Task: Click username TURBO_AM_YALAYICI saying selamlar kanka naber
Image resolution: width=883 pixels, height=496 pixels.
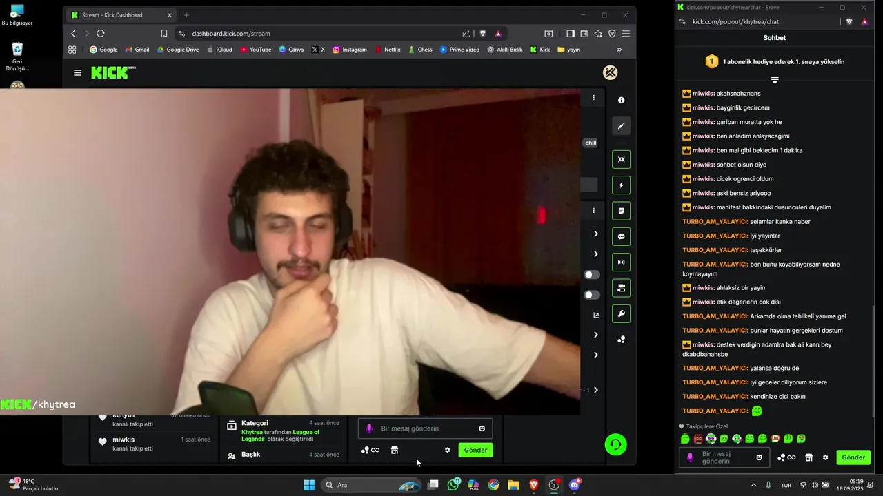Action: [x=715, y=222]
